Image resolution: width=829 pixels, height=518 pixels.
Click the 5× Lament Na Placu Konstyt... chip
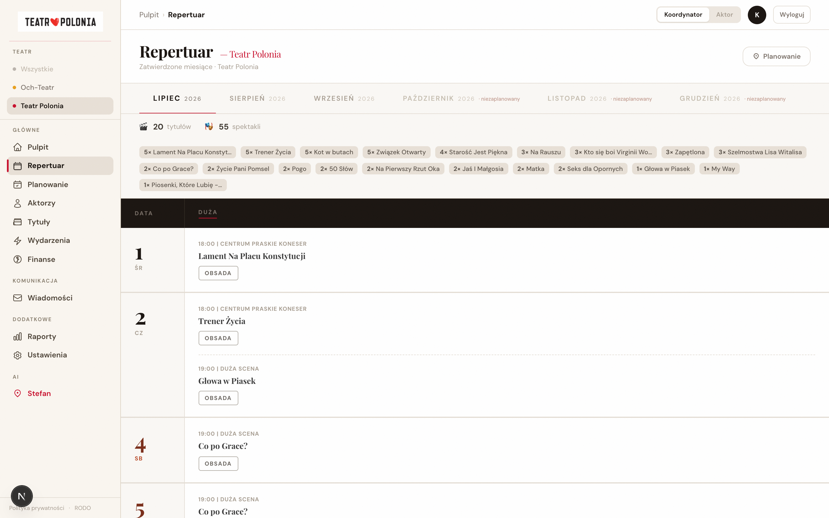click(188, 152)
